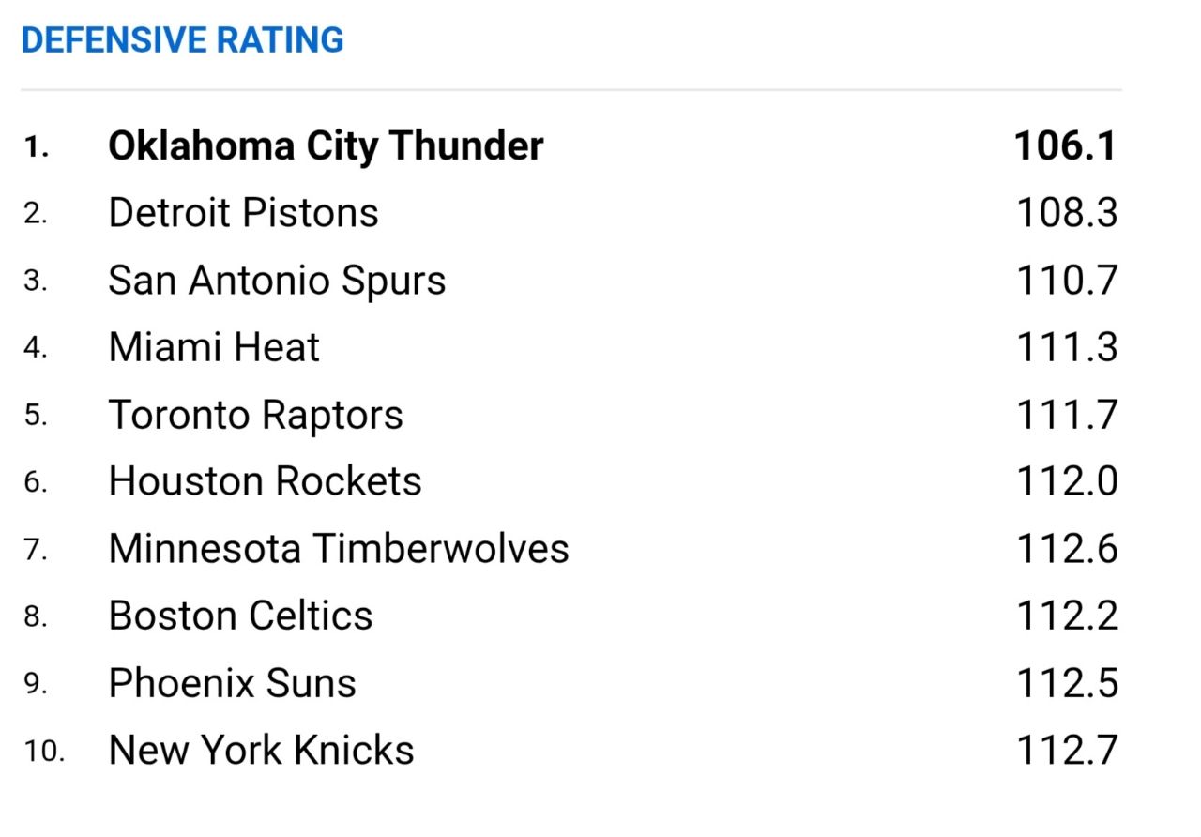Screen dimensions: 1201x837
Task: Click the 112.0 rating for Houston
Action: click(x=1067, y=481)
